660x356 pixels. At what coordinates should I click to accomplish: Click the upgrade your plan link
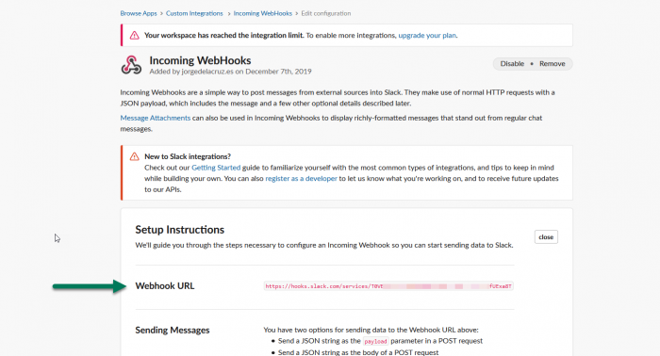click(427, 35)
